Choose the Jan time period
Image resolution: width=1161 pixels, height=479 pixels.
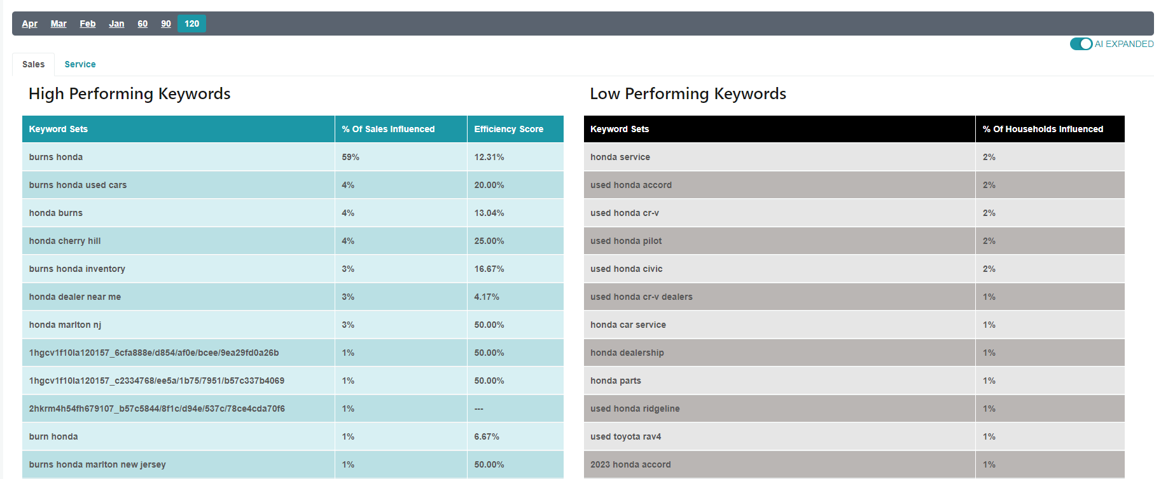tap(116, 24)
